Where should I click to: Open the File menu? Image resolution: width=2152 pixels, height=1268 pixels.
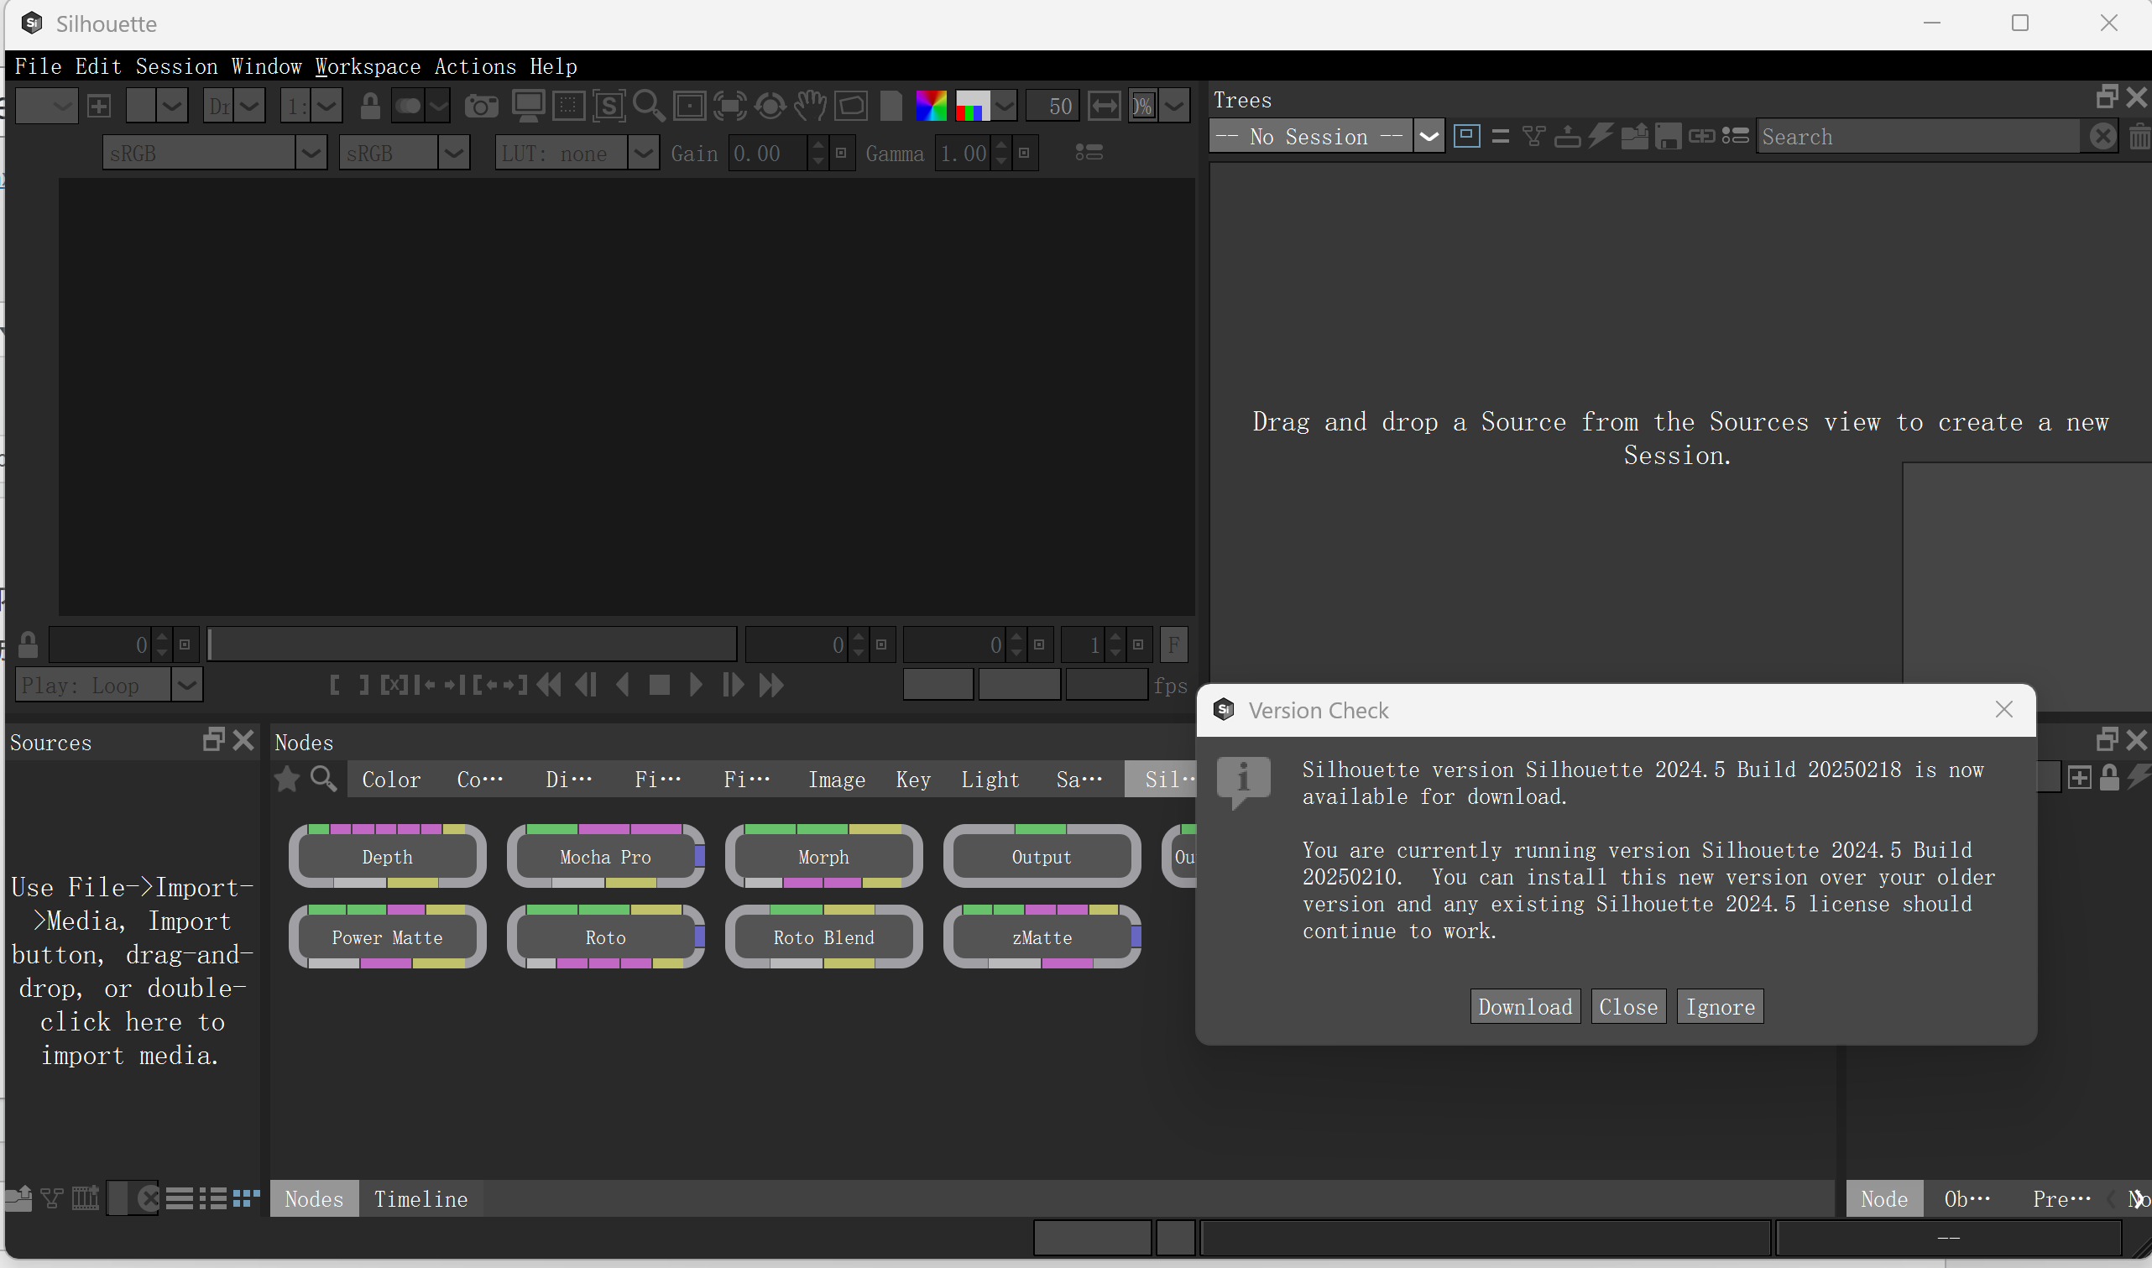(x=38, y=66)
